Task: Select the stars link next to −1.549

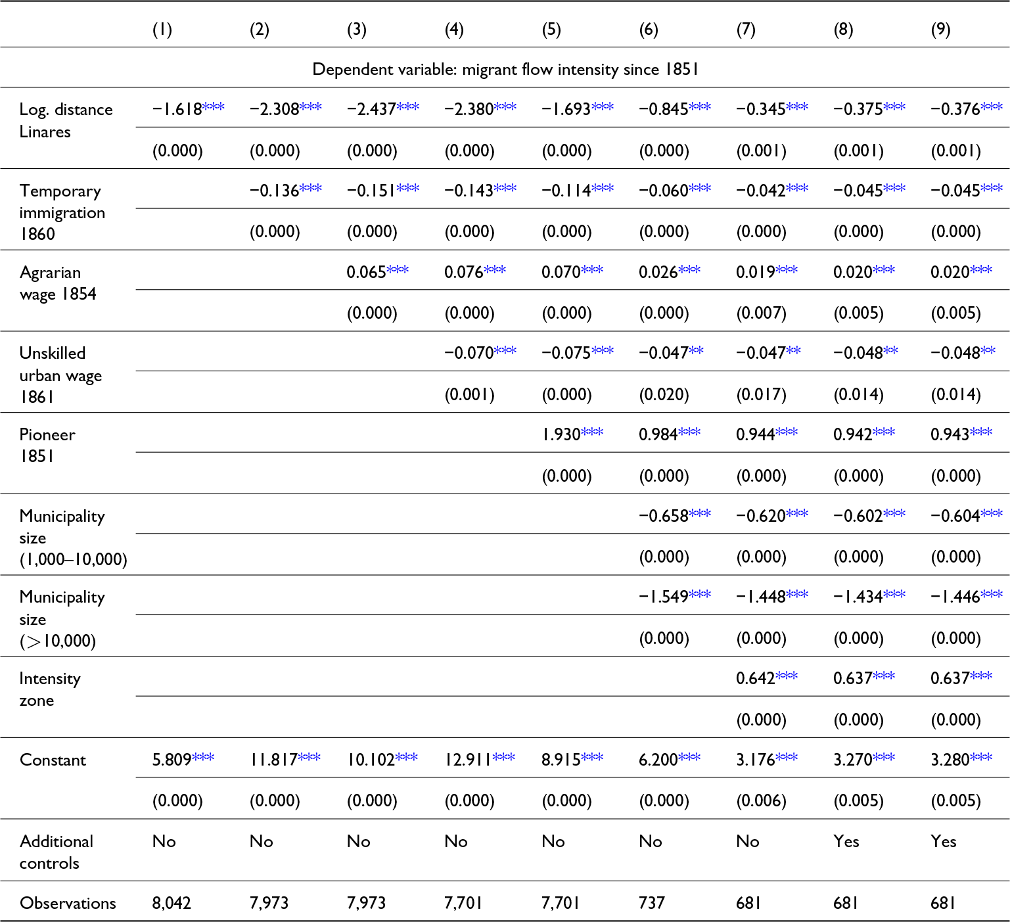Action: (x=700, y=595)
